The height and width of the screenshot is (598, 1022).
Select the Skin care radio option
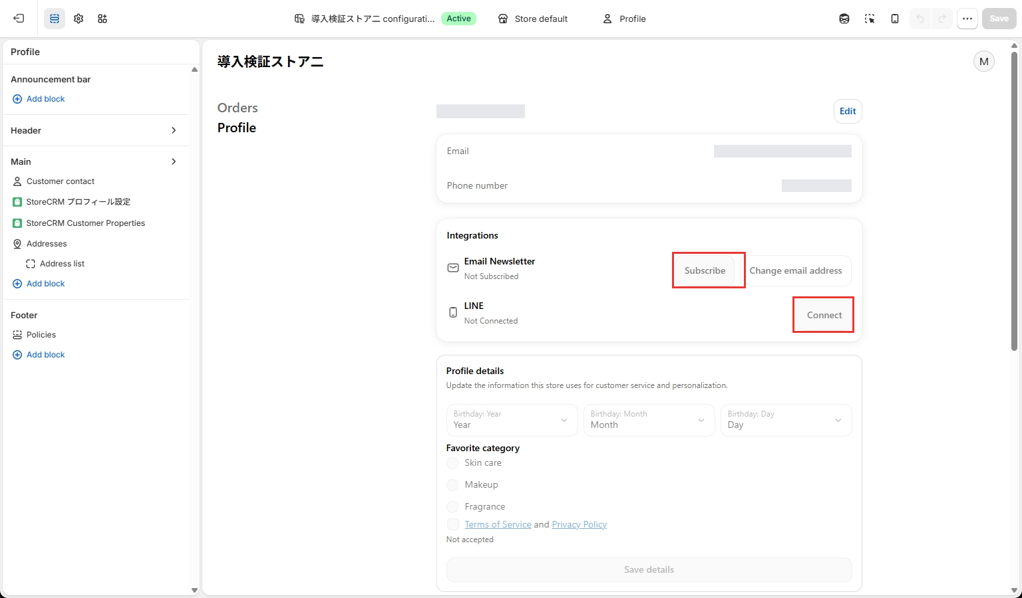tap(452, 463)
